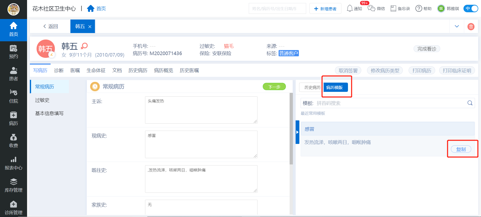Open 通知 notifications bell
This screenshot has width=481, height=217.
coord(354,9)
